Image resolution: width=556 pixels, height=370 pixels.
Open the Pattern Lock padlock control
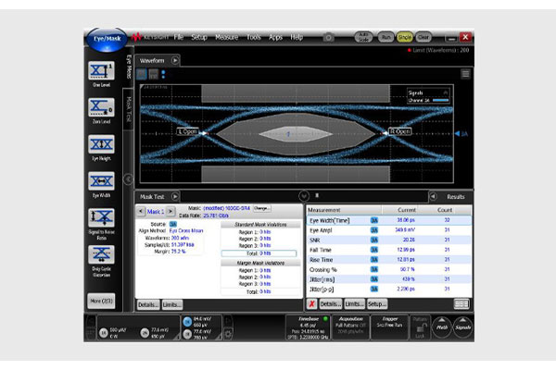pyautogui.click(x=420, y=327)
